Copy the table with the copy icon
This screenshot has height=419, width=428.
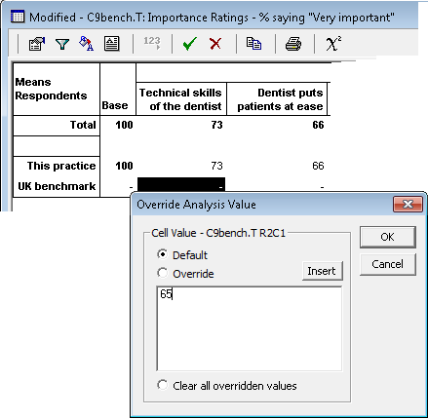253,44
